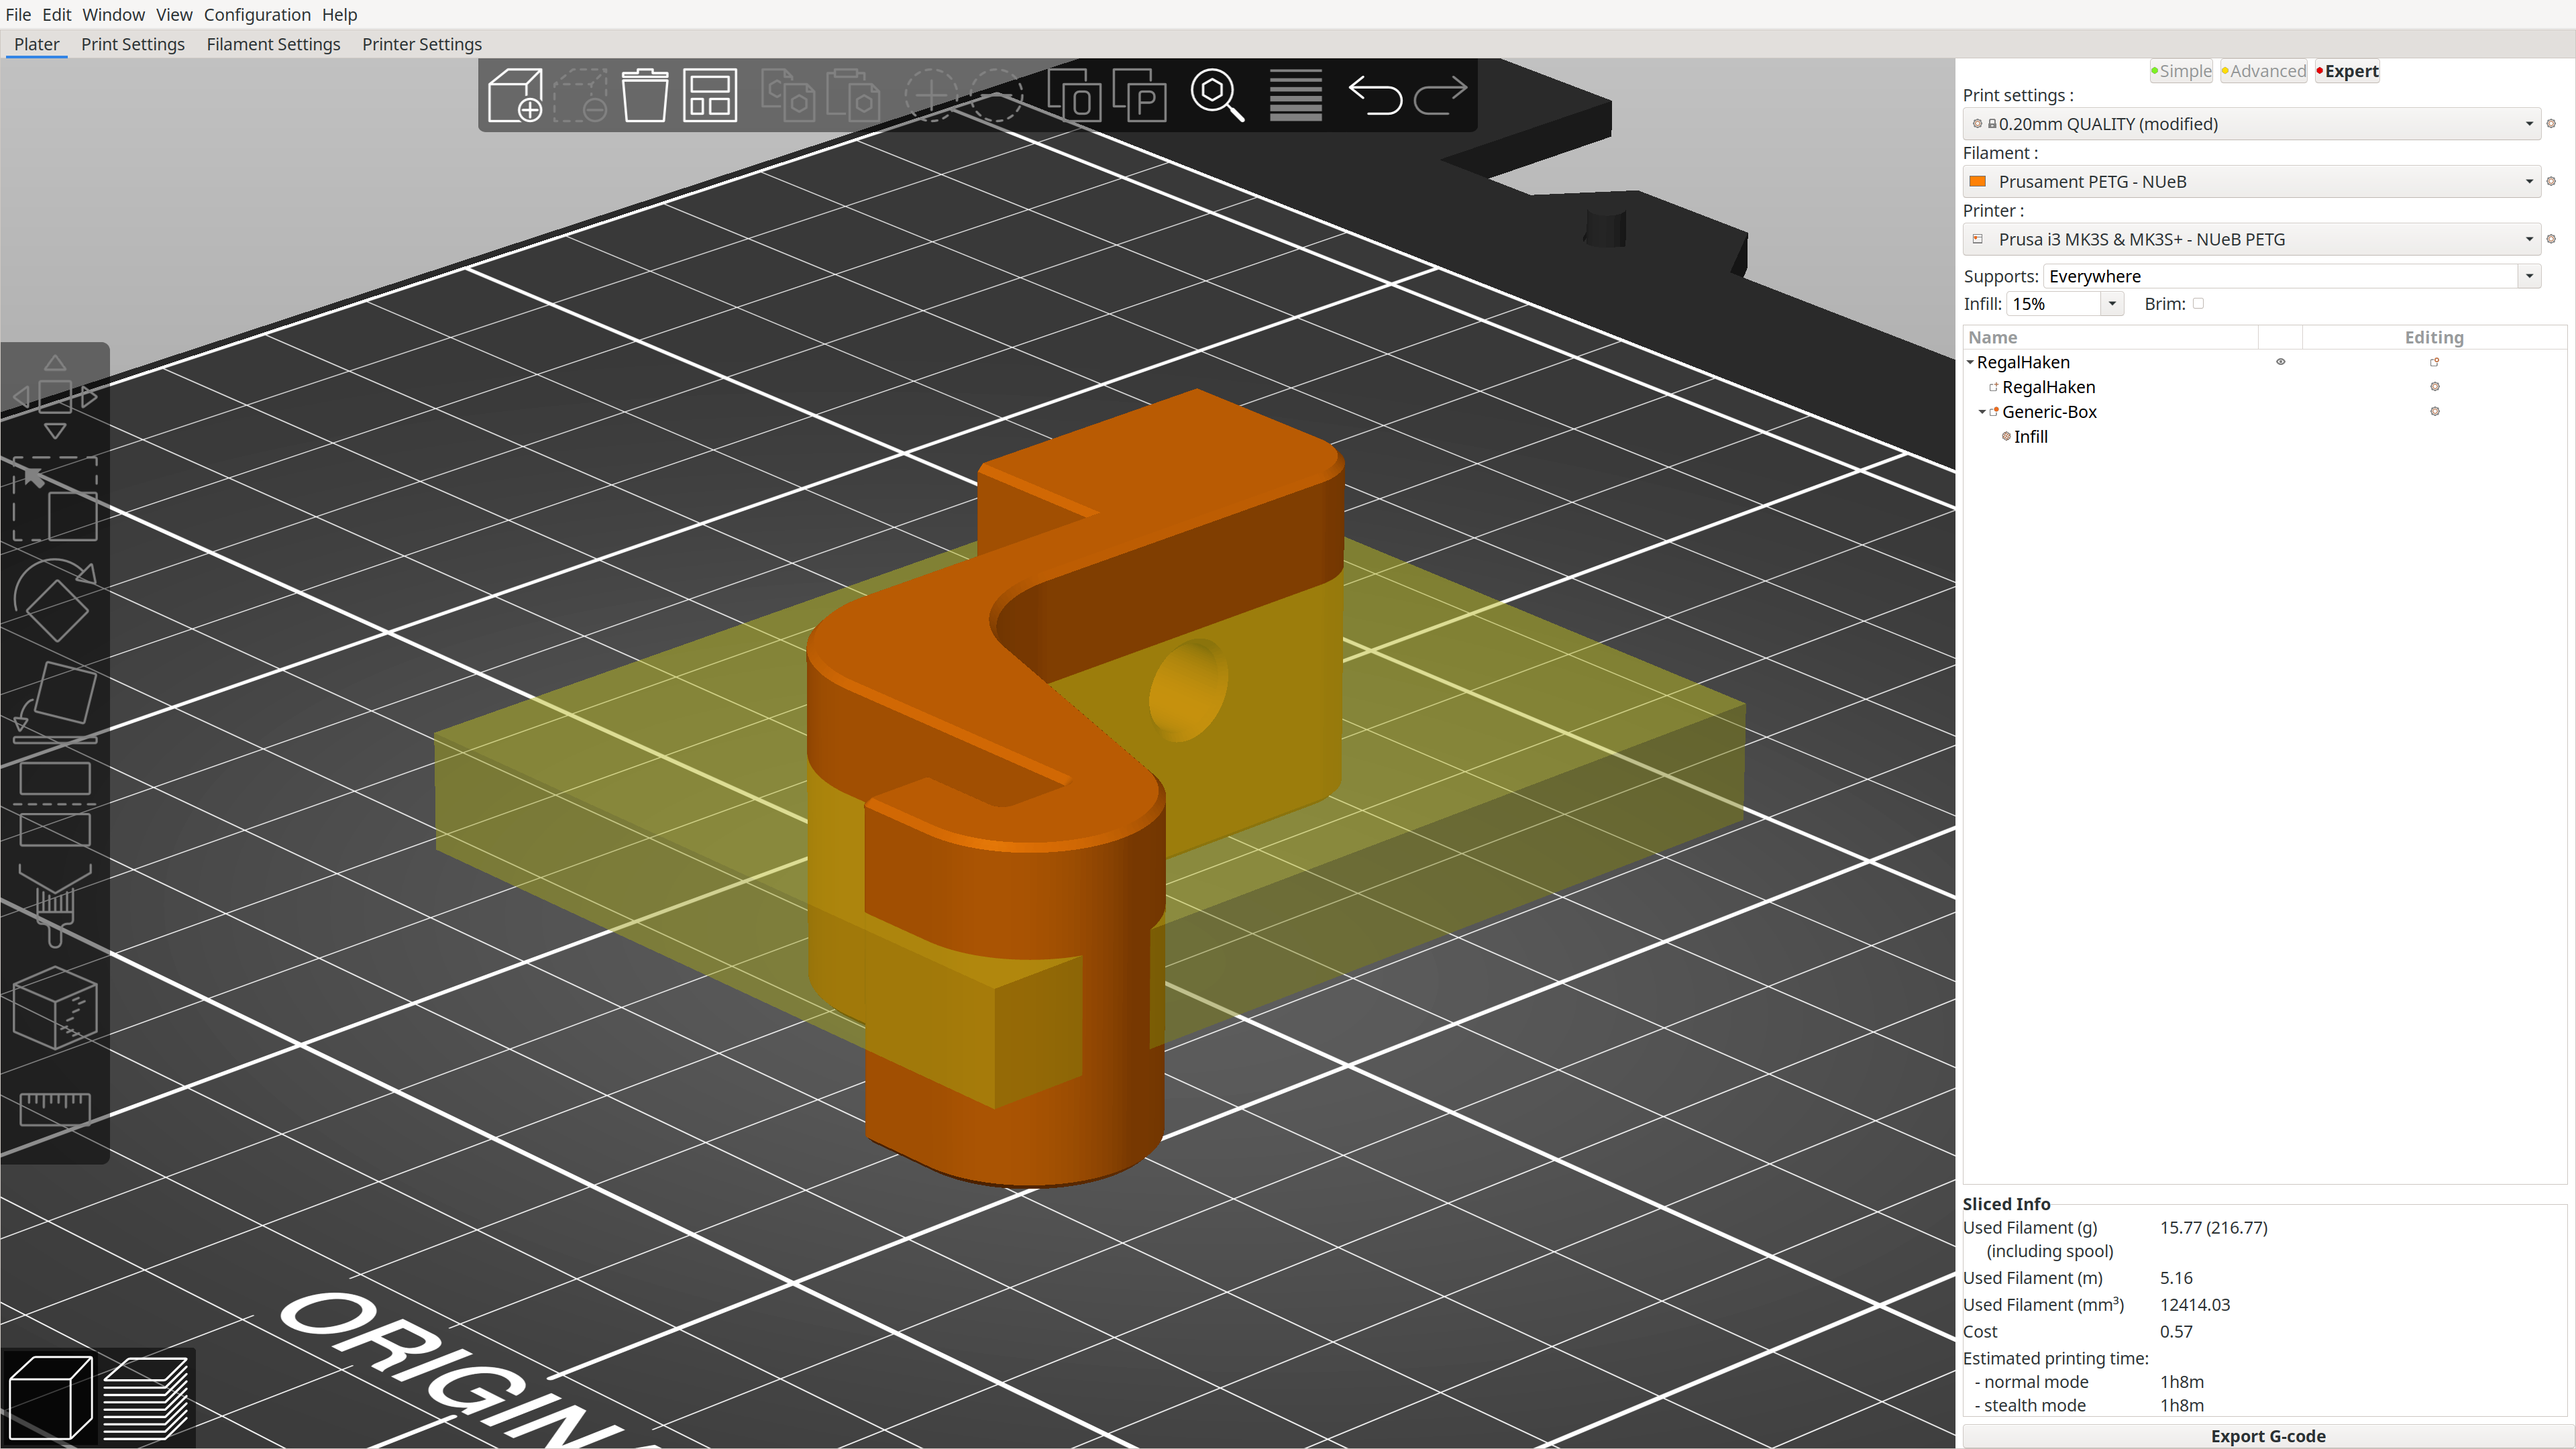Viewport: 2576px width, 1449px height.
Task: Click the Paste toolbar icon
Action: pos(853,95)
